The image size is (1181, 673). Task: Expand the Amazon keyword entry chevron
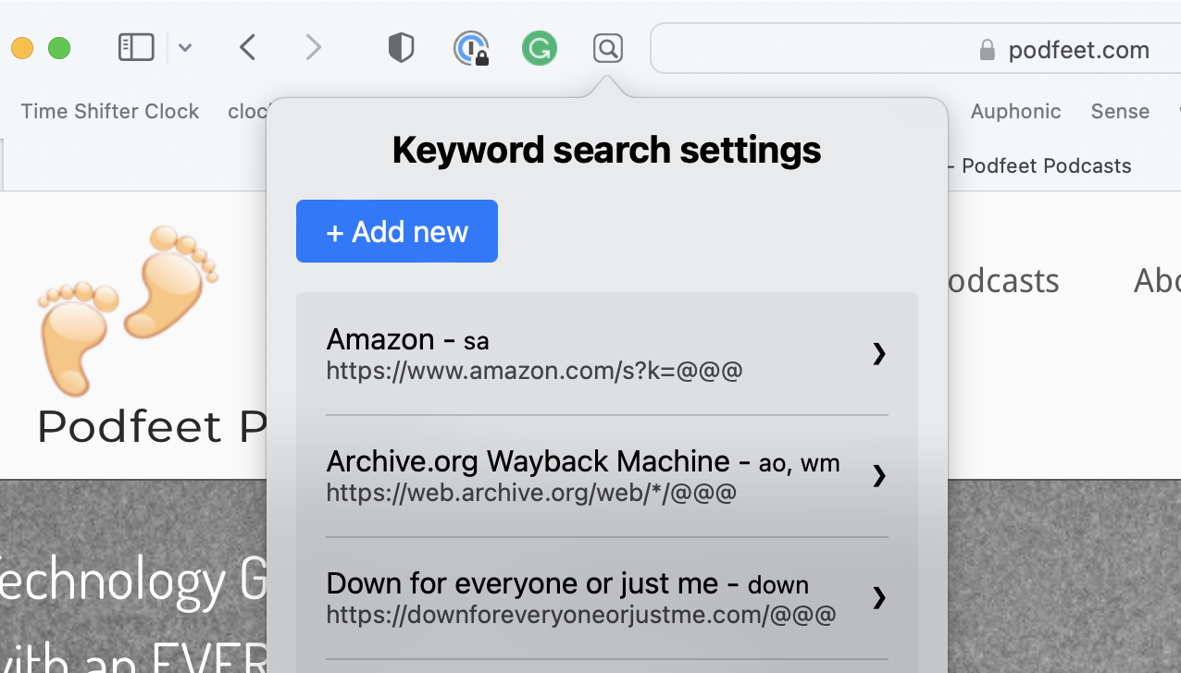pyautogui.click(x=879, y=354)
